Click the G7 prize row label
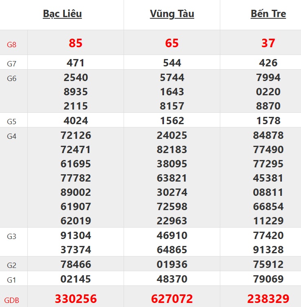 pyautogui.click(x=11, y=64)
